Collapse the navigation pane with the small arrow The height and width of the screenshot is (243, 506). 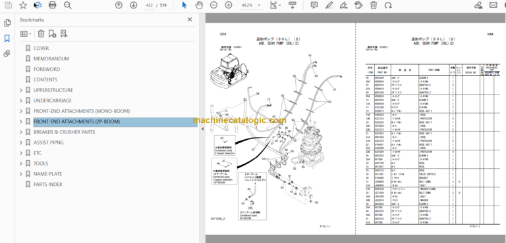pos(202,129)
